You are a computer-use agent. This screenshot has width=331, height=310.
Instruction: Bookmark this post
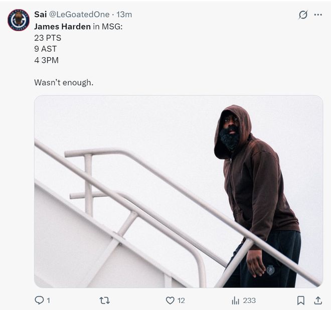(x=301, y=300)
